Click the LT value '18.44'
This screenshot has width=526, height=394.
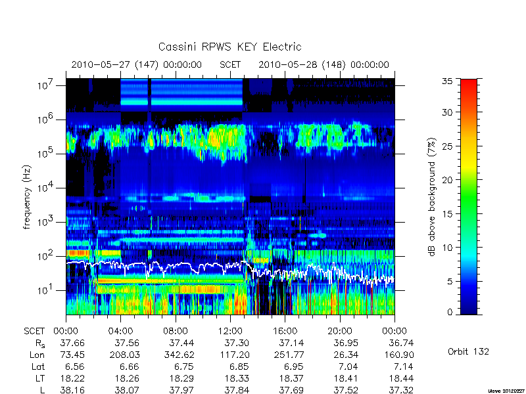[x=401, y=378]
